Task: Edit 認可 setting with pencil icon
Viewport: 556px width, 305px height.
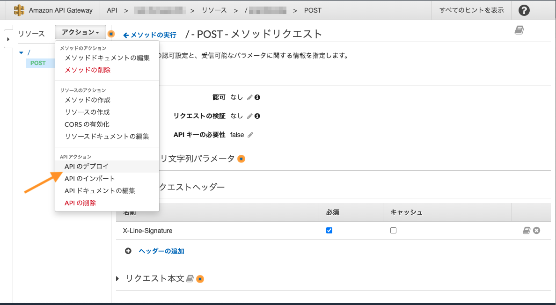Action: [x=249, y=97]
